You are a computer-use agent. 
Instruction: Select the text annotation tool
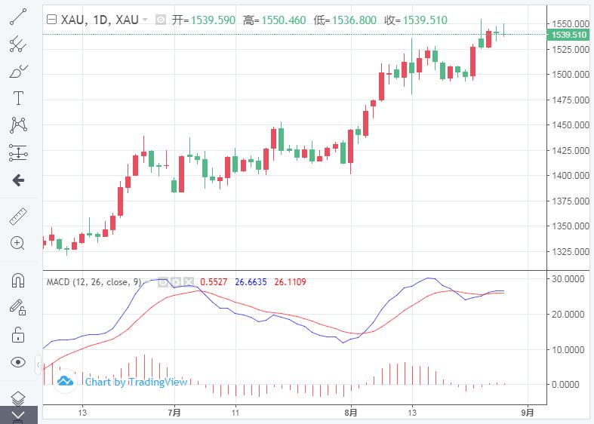point(18,98)
